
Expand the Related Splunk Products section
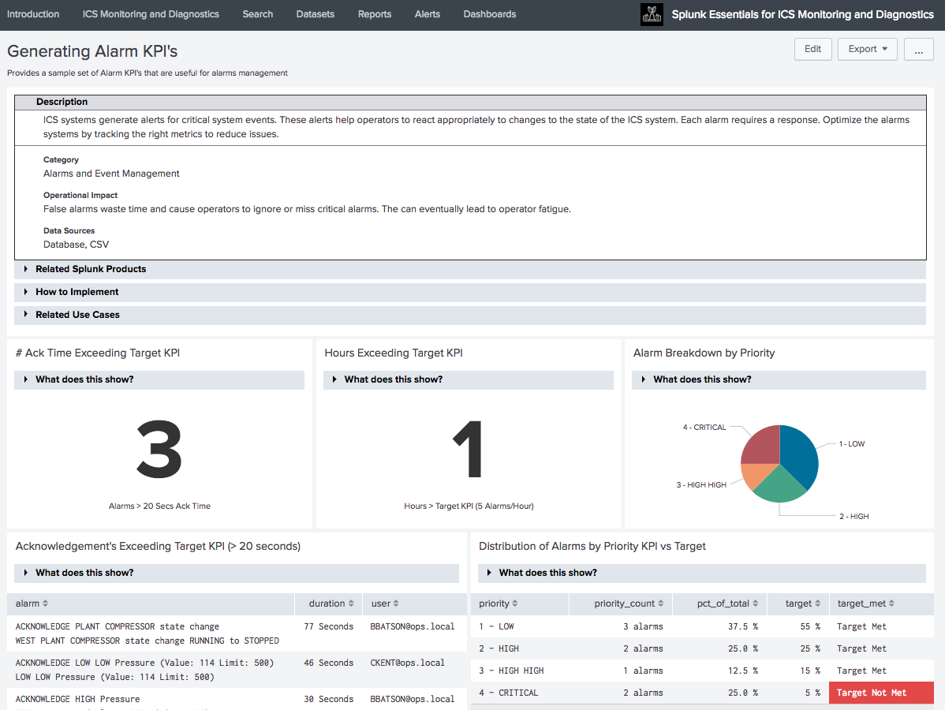[x=91, y=269]
